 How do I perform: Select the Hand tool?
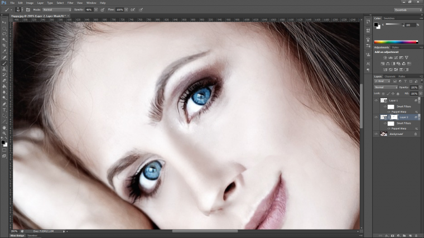(4, 128)
